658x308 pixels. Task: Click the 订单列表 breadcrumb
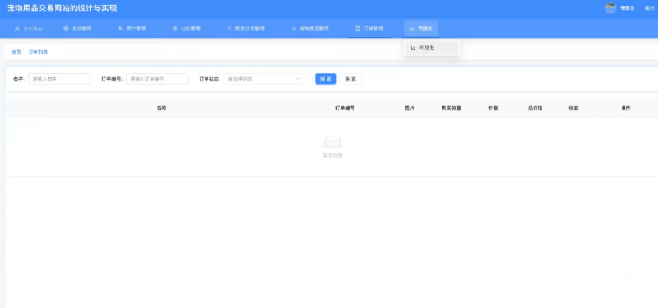(x=38, y=52)
